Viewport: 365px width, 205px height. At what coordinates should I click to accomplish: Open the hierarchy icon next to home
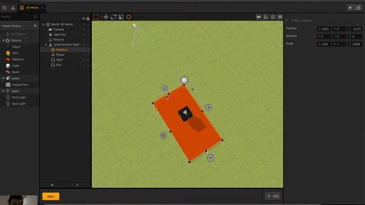pos(13,7)
